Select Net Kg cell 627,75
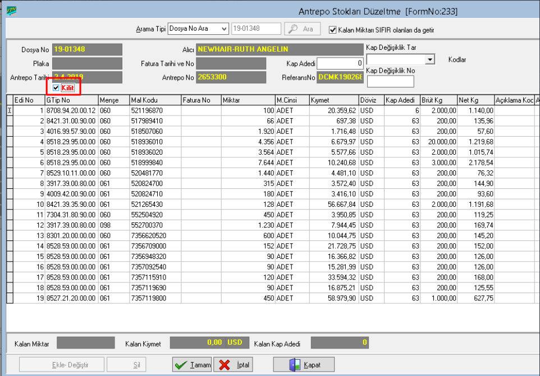 coord(475,298)
